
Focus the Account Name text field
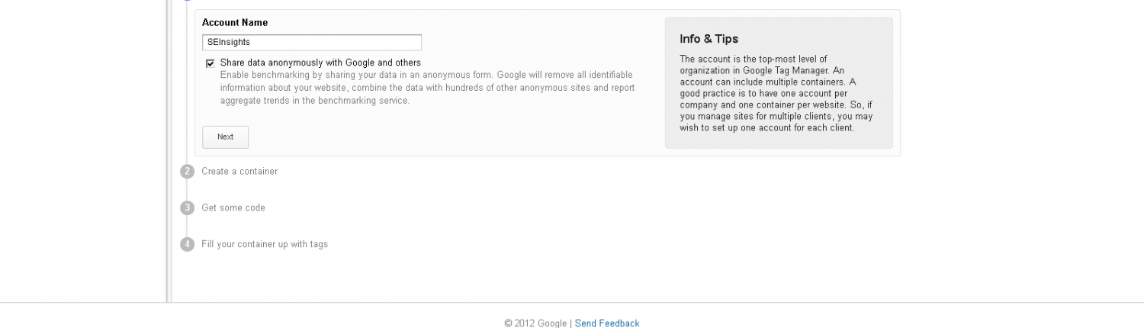311,43
